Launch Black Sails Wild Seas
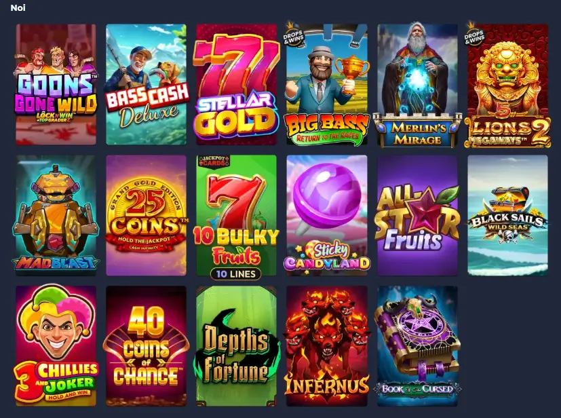 click(507, 215)
